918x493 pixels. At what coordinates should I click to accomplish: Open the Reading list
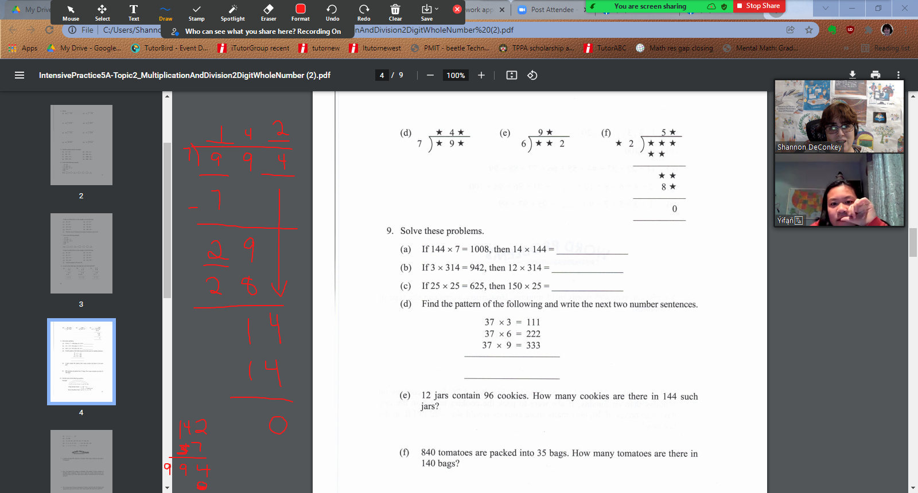point(886,48)
